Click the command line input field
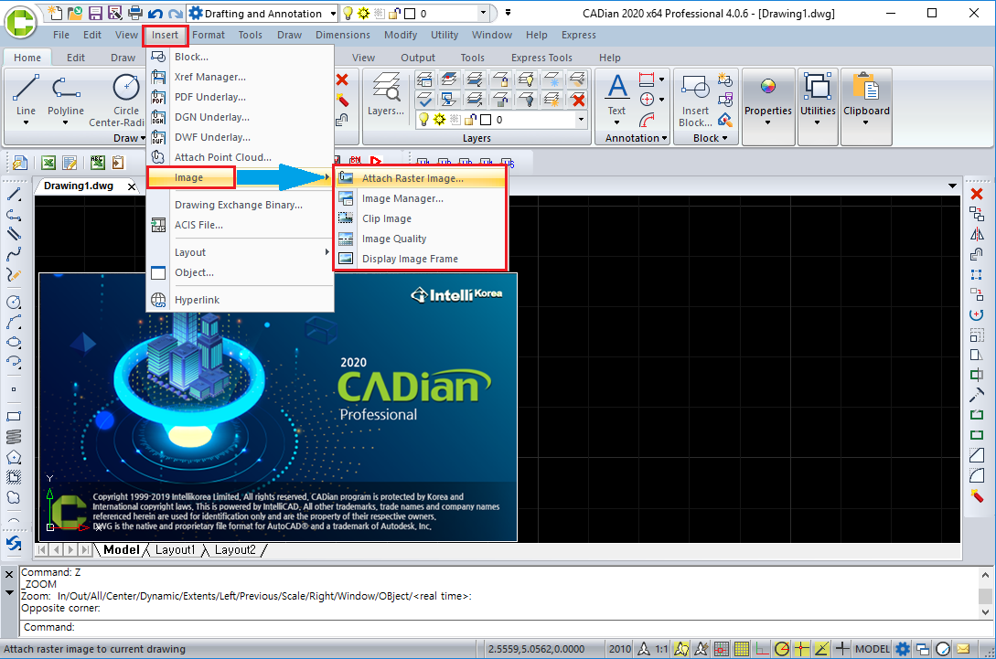Viewport: 996px width, 659px height. pos(498,627)
